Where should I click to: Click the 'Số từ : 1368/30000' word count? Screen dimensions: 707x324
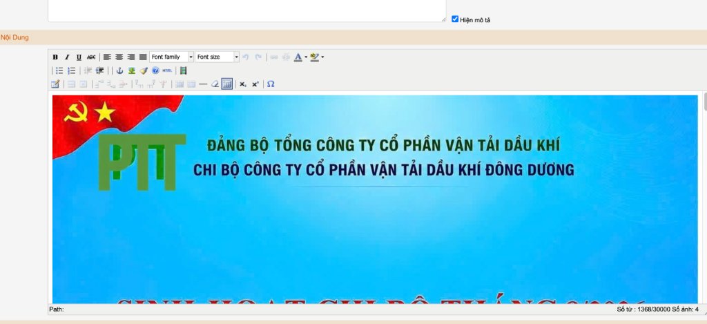pos(643,309)
